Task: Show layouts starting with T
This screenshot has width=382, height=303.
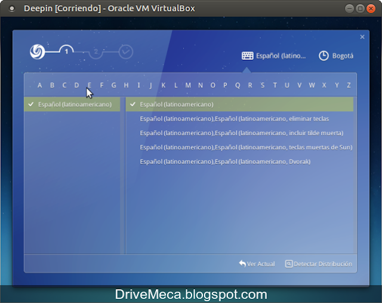Action: [x=275, y=85]
